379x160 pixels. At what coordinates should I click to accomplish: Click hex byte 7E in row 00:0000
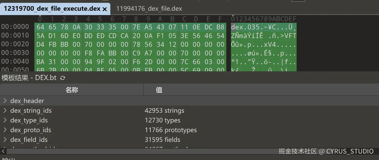(x=136, y=27)
